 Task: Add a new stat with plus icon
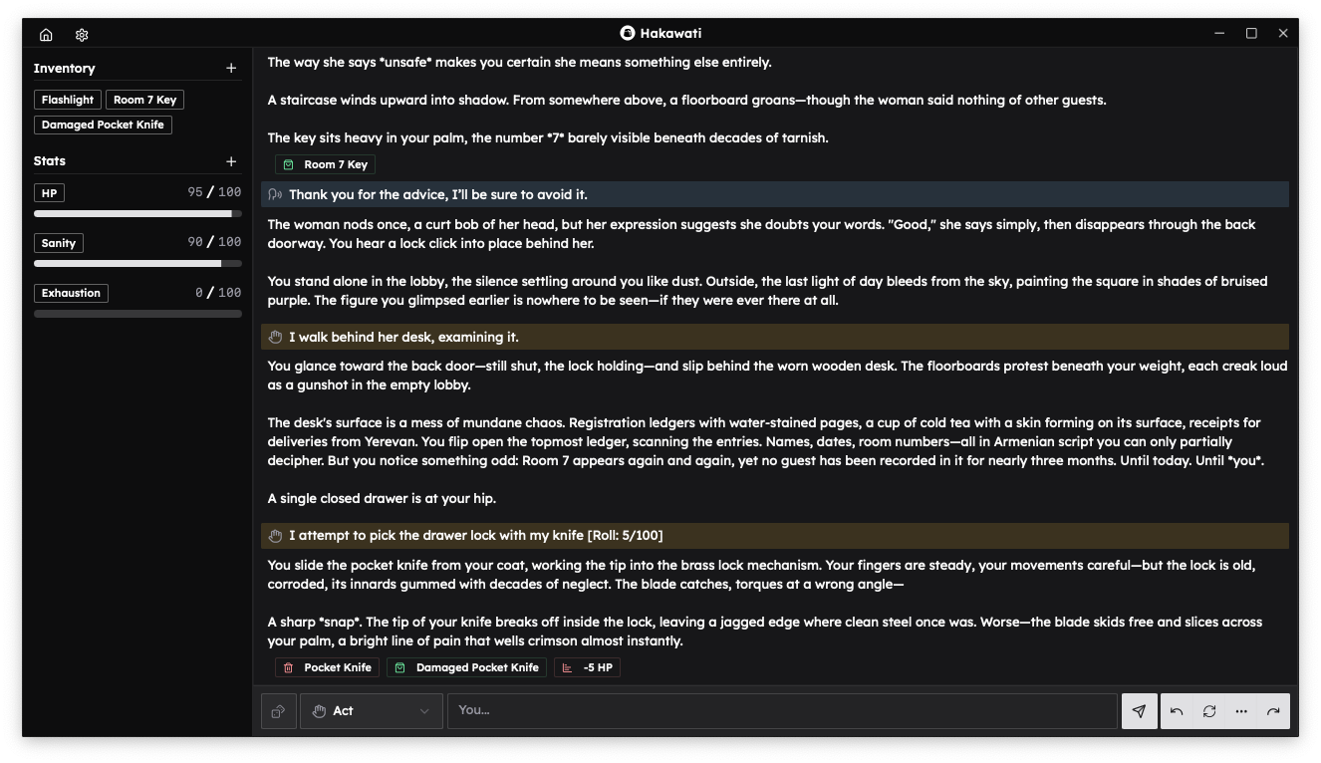[x=231, y=160]
